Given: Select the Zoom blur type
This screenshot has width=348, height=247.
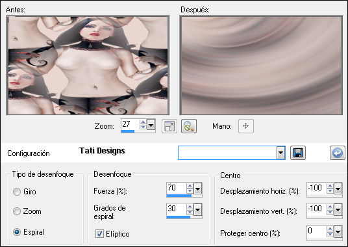Looking at the screenshot, I should 17,211.
